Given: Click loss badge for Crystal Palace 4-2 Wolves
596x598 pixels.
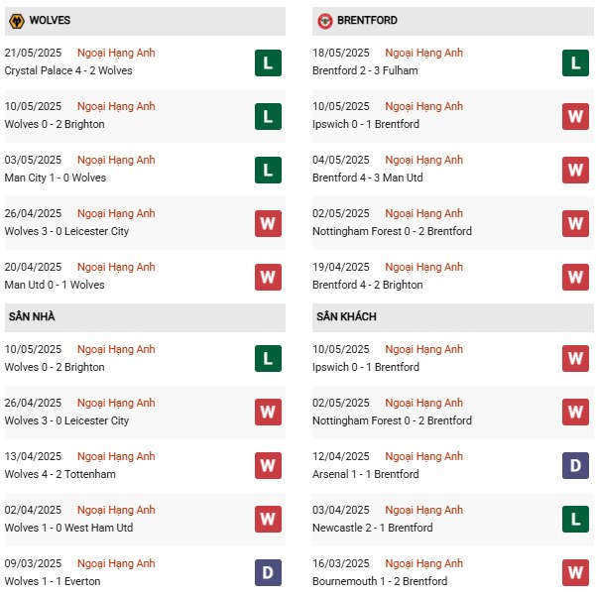Looking at the screenshot, I should point(268,62).
